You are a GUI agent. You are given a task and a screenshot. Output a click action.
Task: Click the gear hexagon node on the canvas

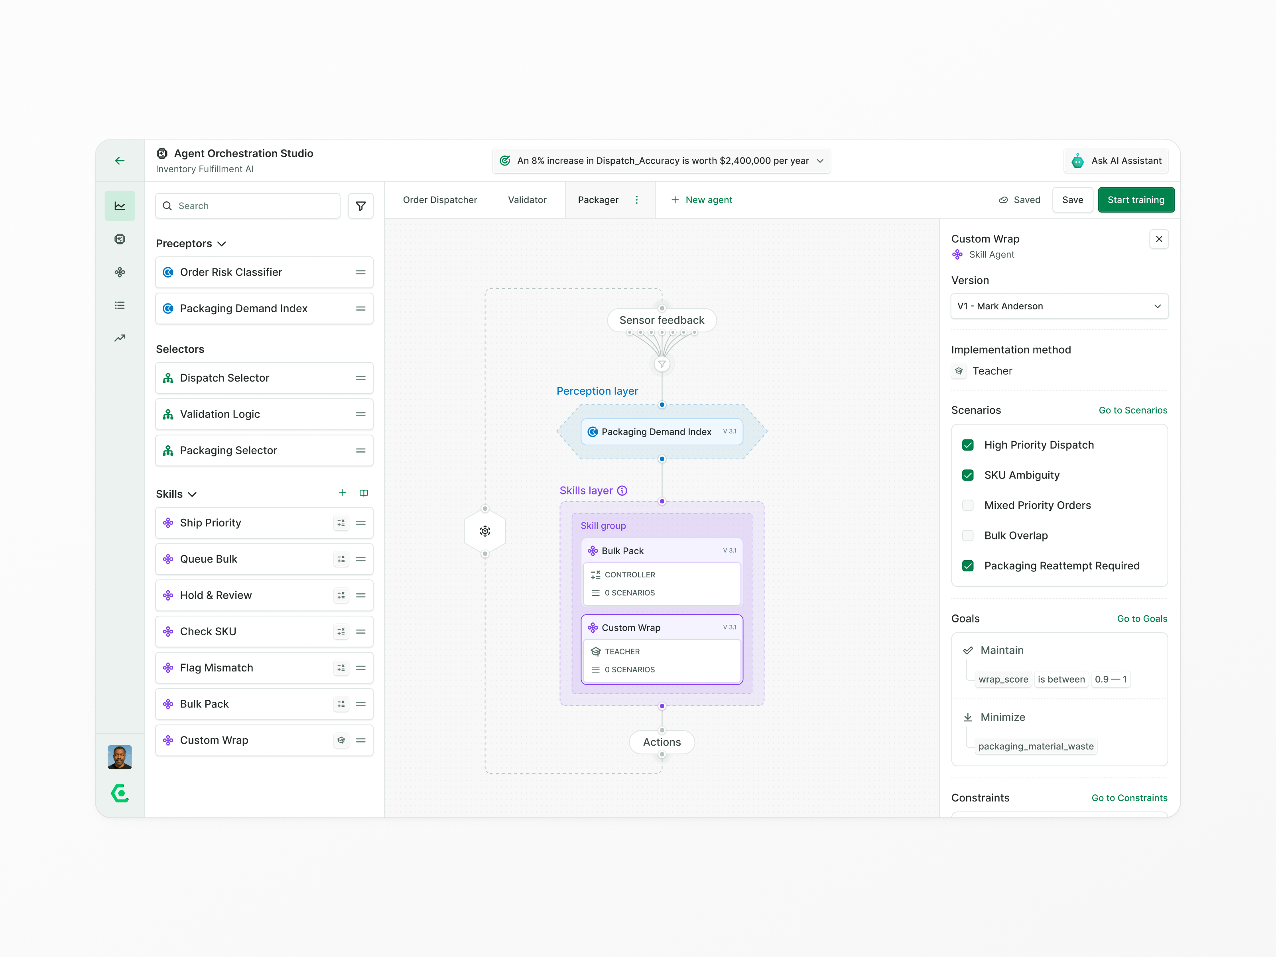click(485, 531)
